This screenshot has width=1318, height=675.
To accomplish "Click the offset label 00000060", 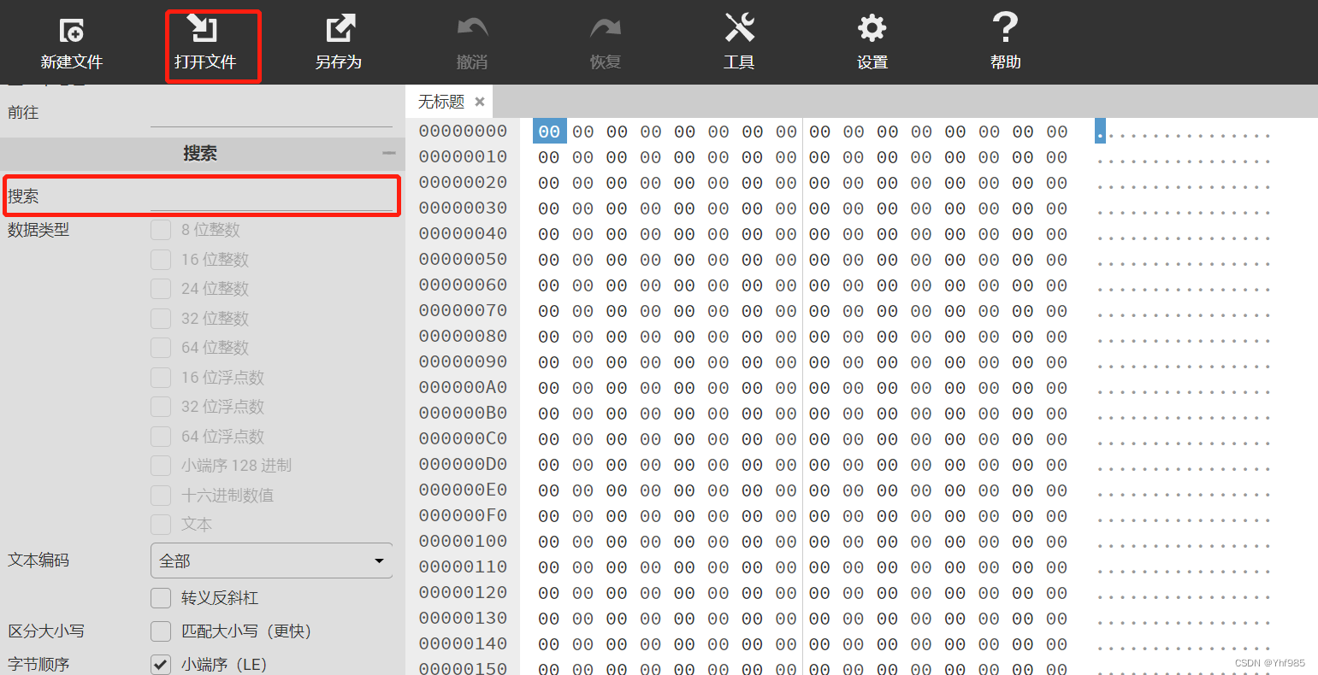I will tap(463, 285).
